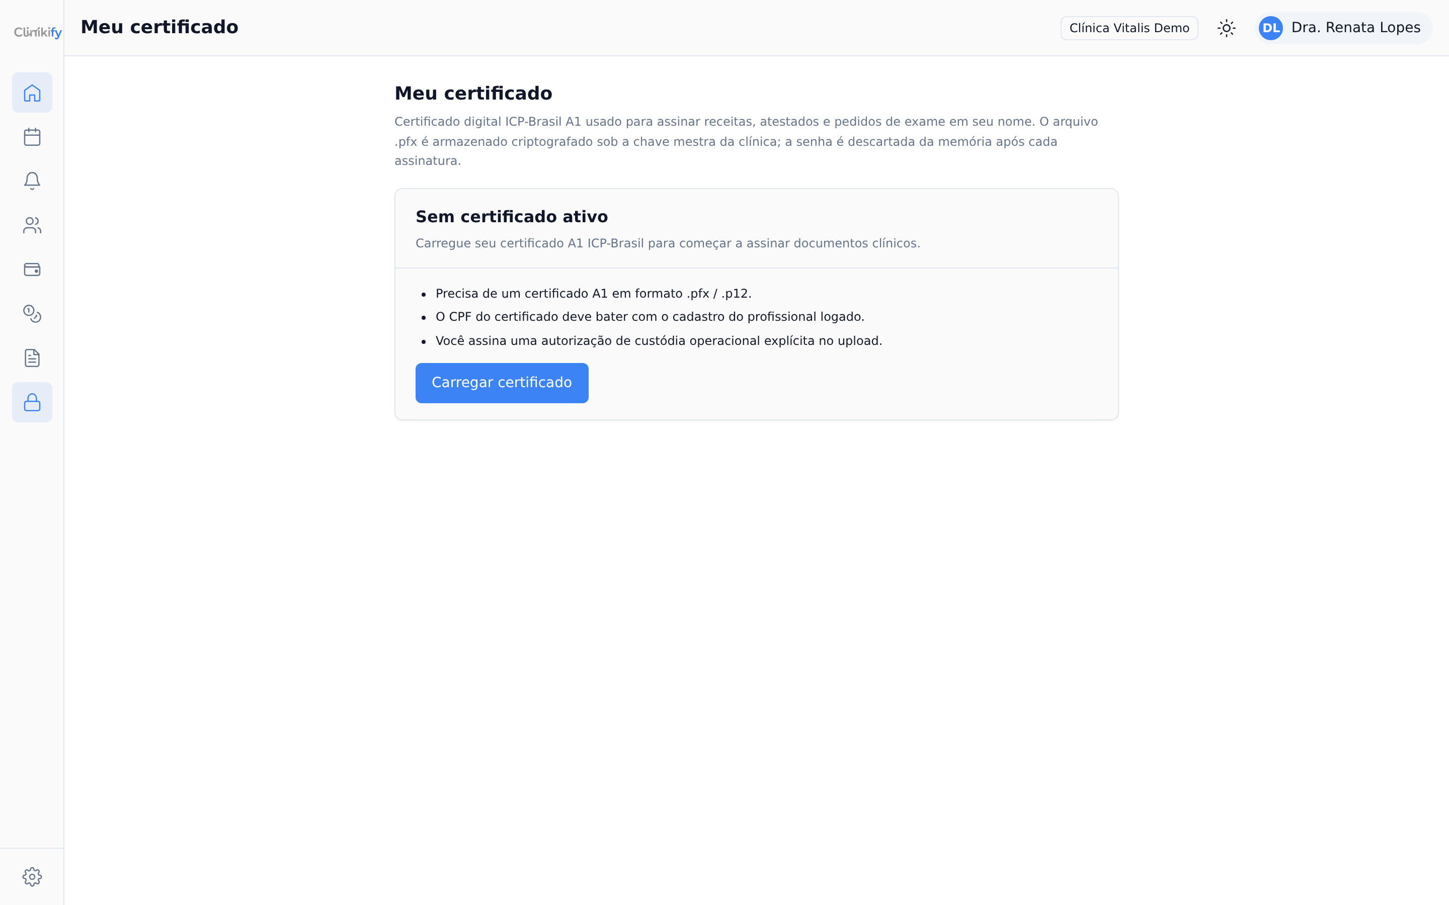Click the custódia operacional authorization bullet
The image size is (1449, 905).
(x=659, y=340)
